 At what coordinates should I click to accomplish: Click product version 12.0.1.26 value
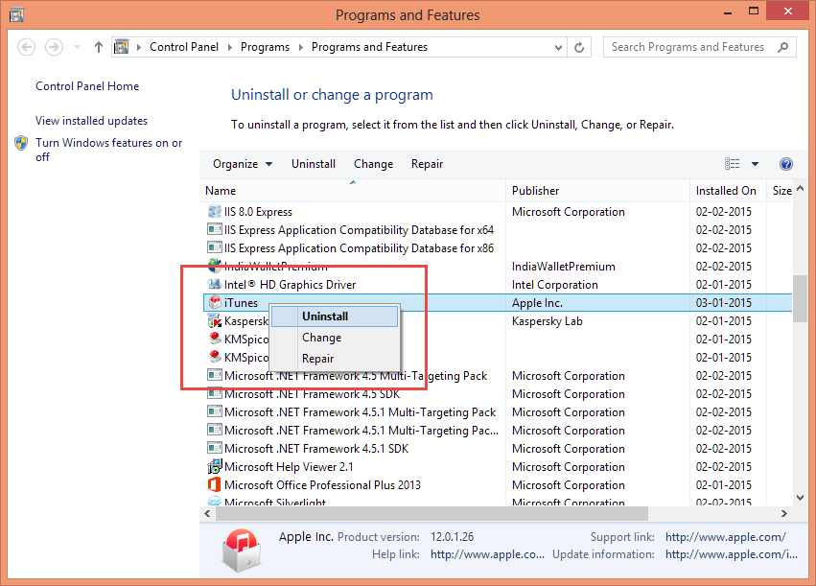coord(452,537)
